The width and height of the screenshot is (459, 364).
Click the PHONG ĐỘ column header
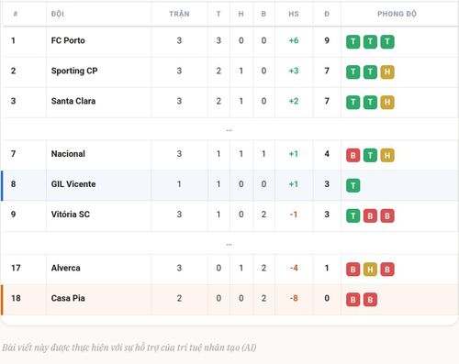(x=397, y=14)
